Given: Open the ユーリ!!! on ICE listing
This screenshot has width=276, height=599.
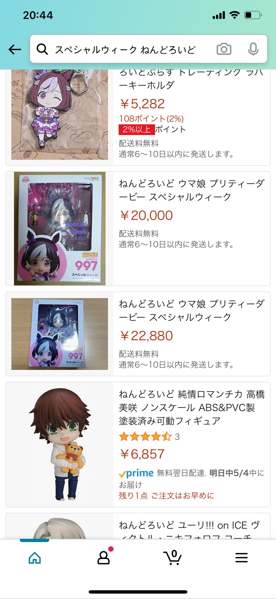Looking at the screenshot, I should [x=138, y=526].
